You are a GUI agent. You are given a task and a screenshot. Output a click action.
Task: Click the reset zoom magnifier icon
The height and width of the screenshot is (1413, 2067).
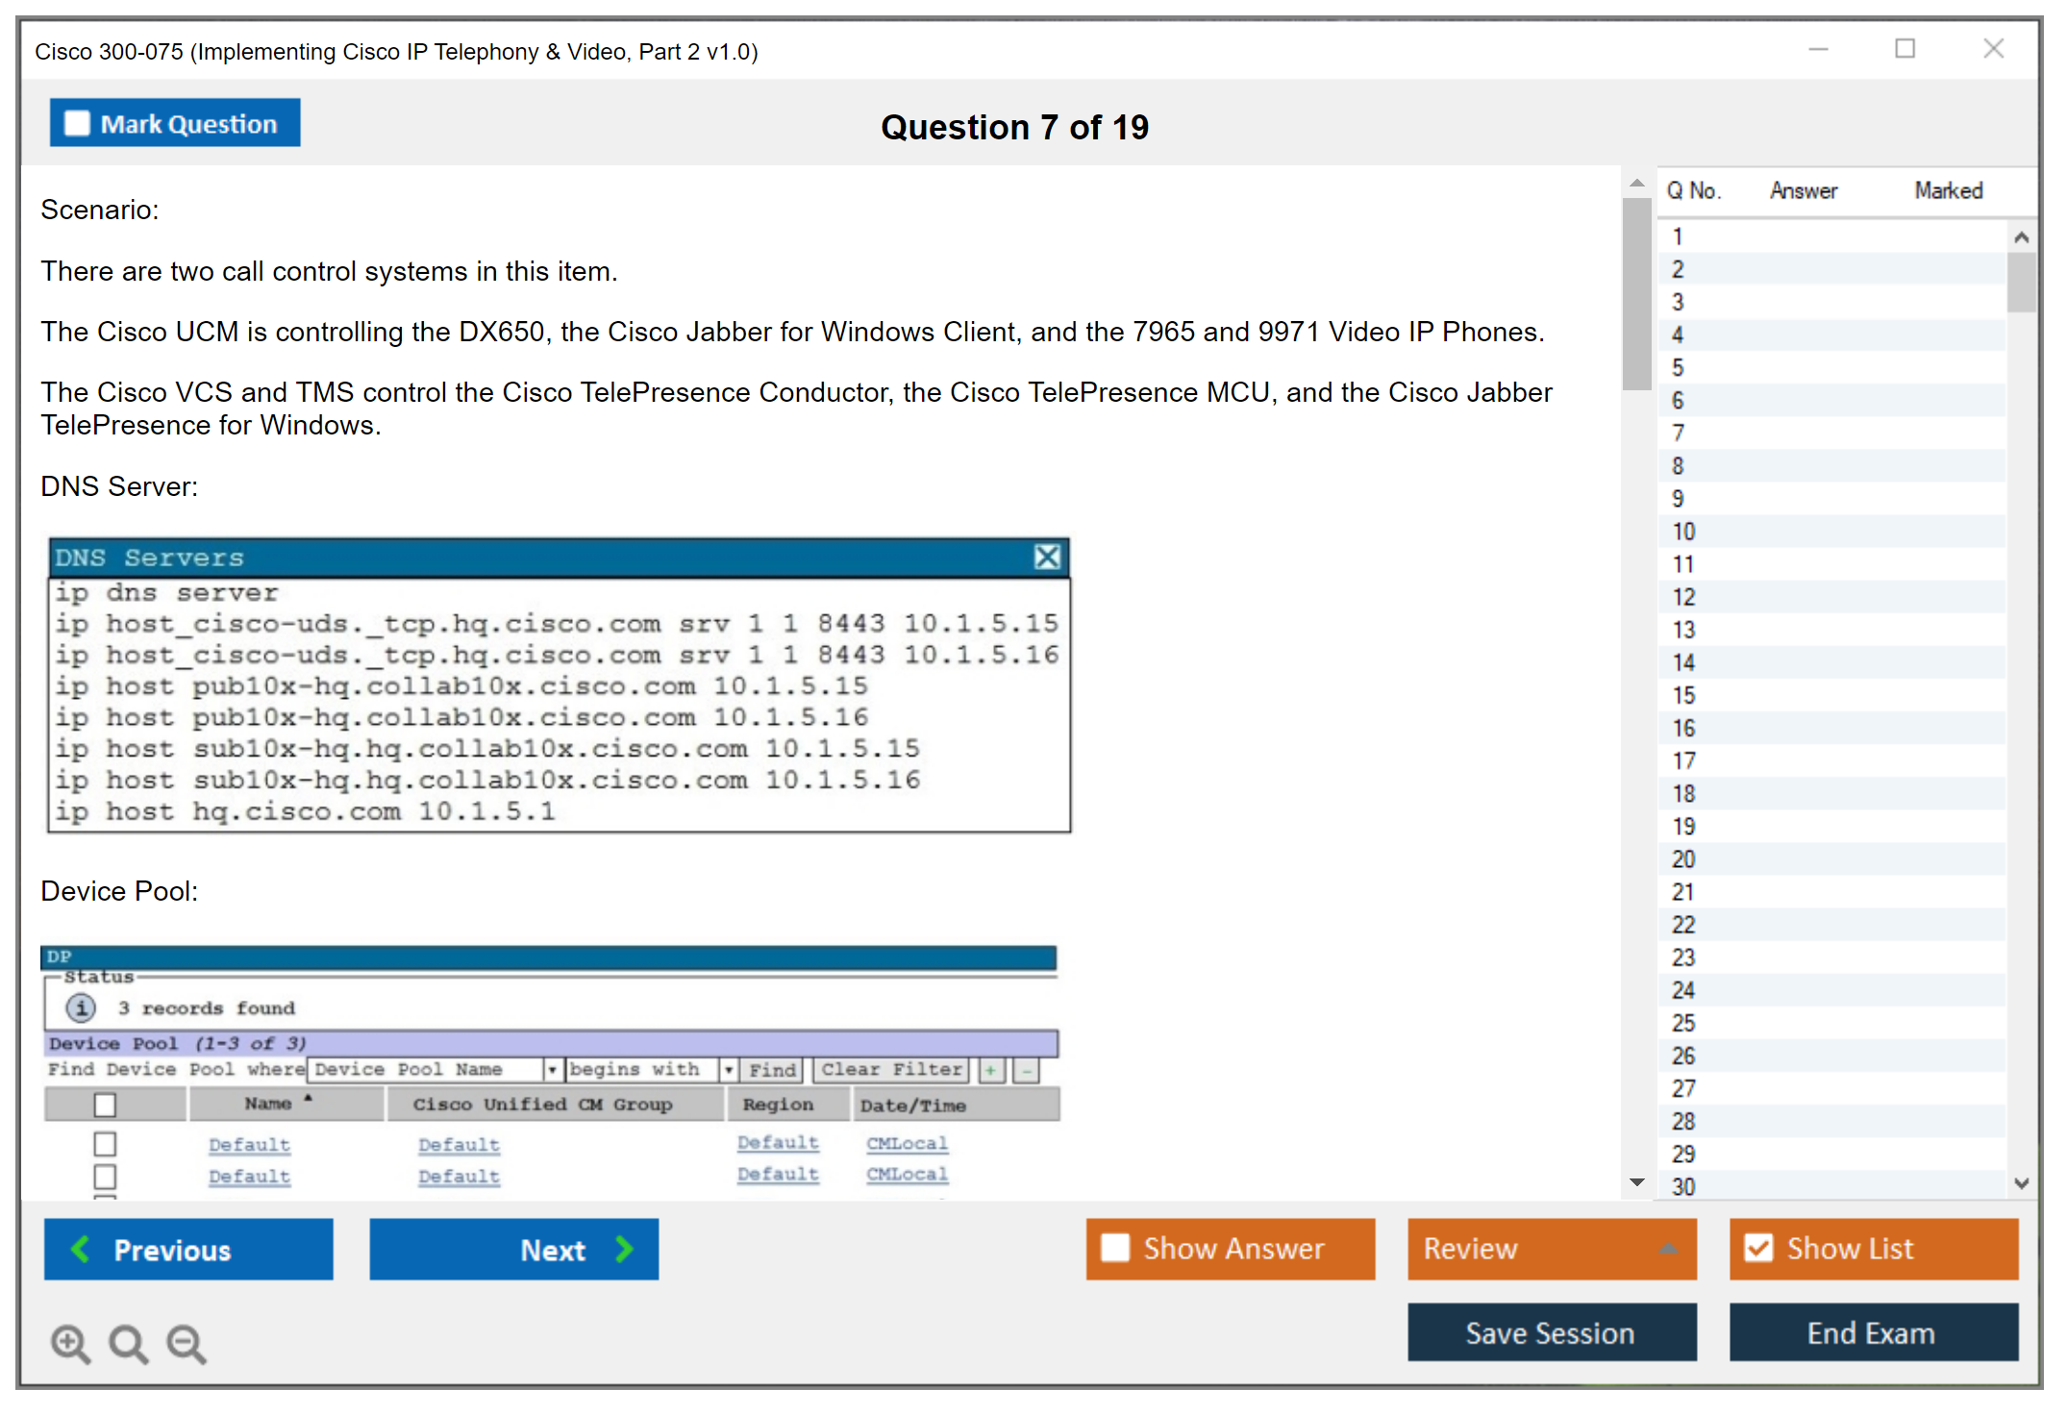click(128, 1343)
